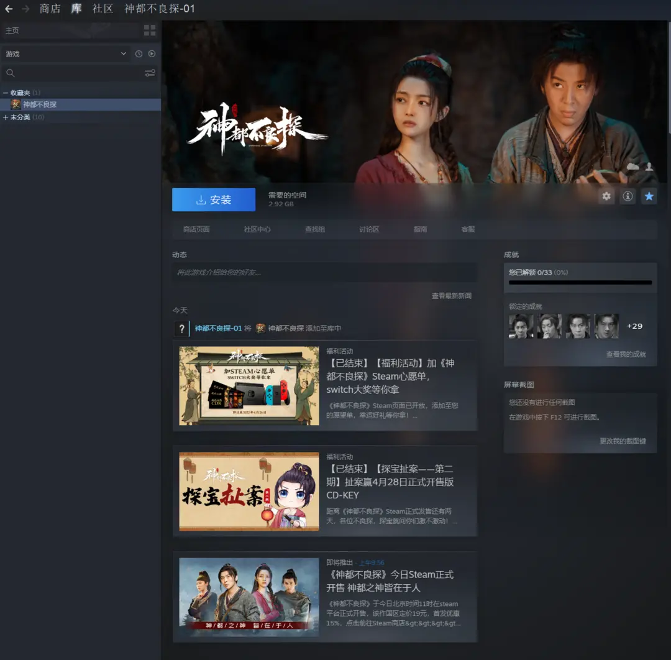Open 讨论区 tab

click(x=369, y=229)
